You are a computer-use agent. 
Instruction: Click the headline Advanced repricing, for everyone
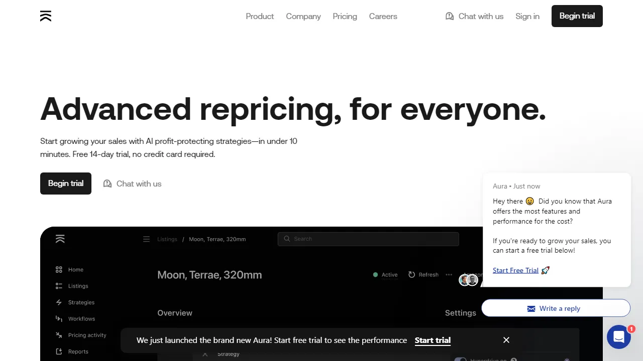tap(293, 109)
